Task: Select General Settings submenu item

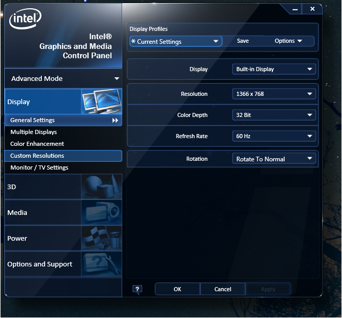Action: [x=63, y=120]
